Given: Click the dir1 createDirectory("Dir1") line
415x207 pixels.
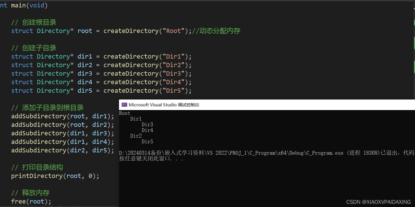Looking at the screenshot, I should pyautogui.click(x=102, y=56).
